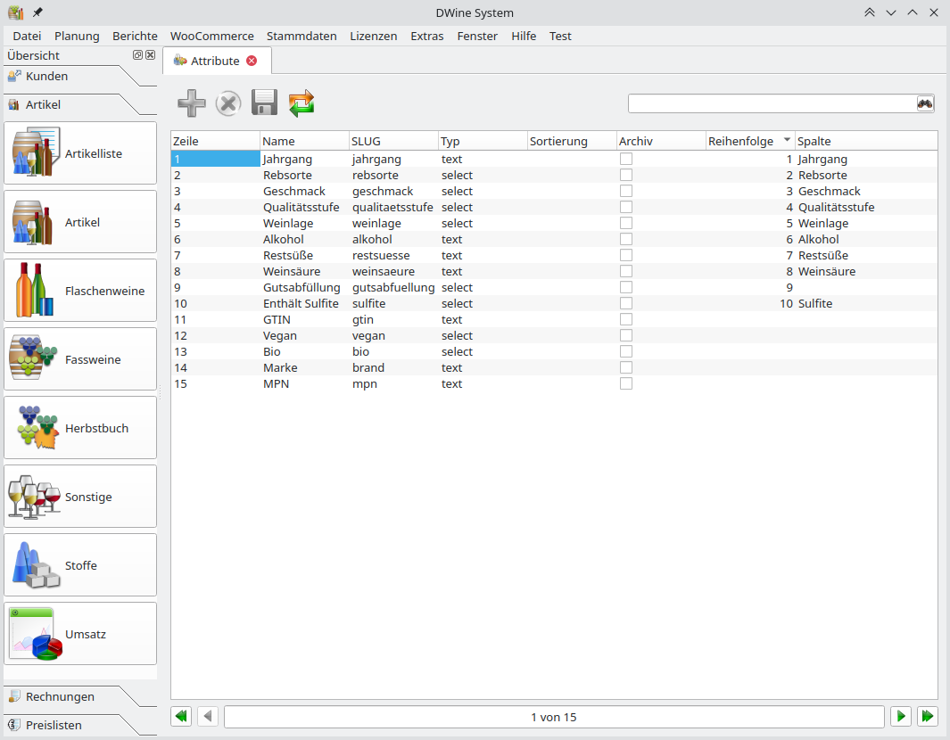The width and height of the screenshot is (950, 740).
Task: Select the 'qualitaetsstufe' slug cell
Action: point(393,207)
